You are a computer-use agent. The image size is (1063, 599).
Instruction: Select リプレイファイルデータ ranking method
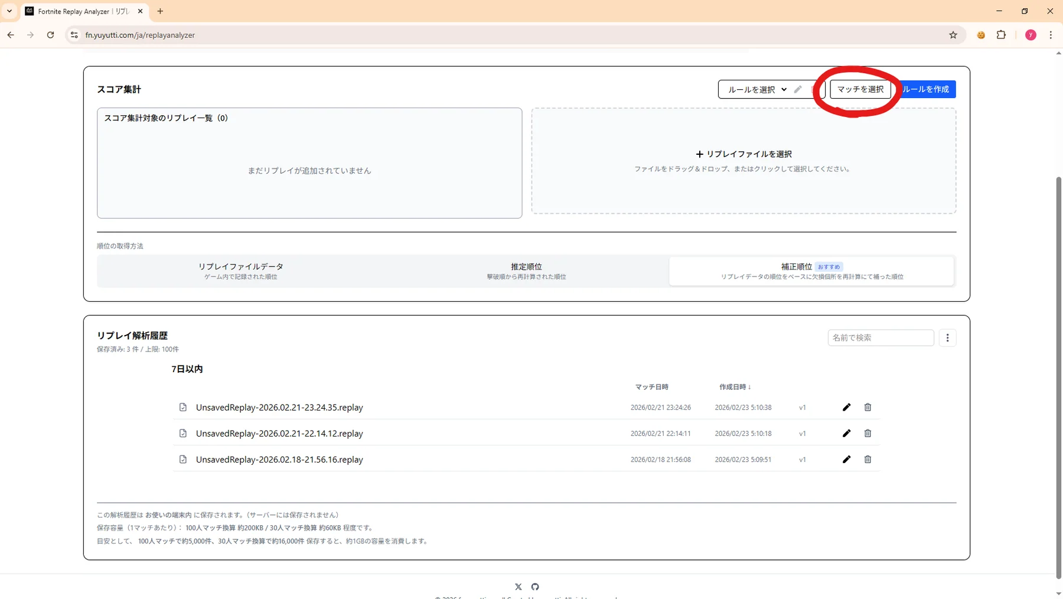240,271
